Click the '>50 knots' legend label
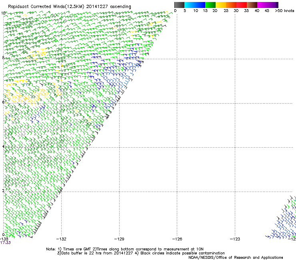 (x=284, y=11)
